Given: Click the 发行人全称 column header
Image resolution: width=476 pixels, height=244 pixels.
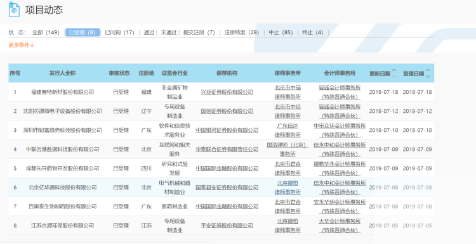Looking at the screenshot, I should [63, 74].
